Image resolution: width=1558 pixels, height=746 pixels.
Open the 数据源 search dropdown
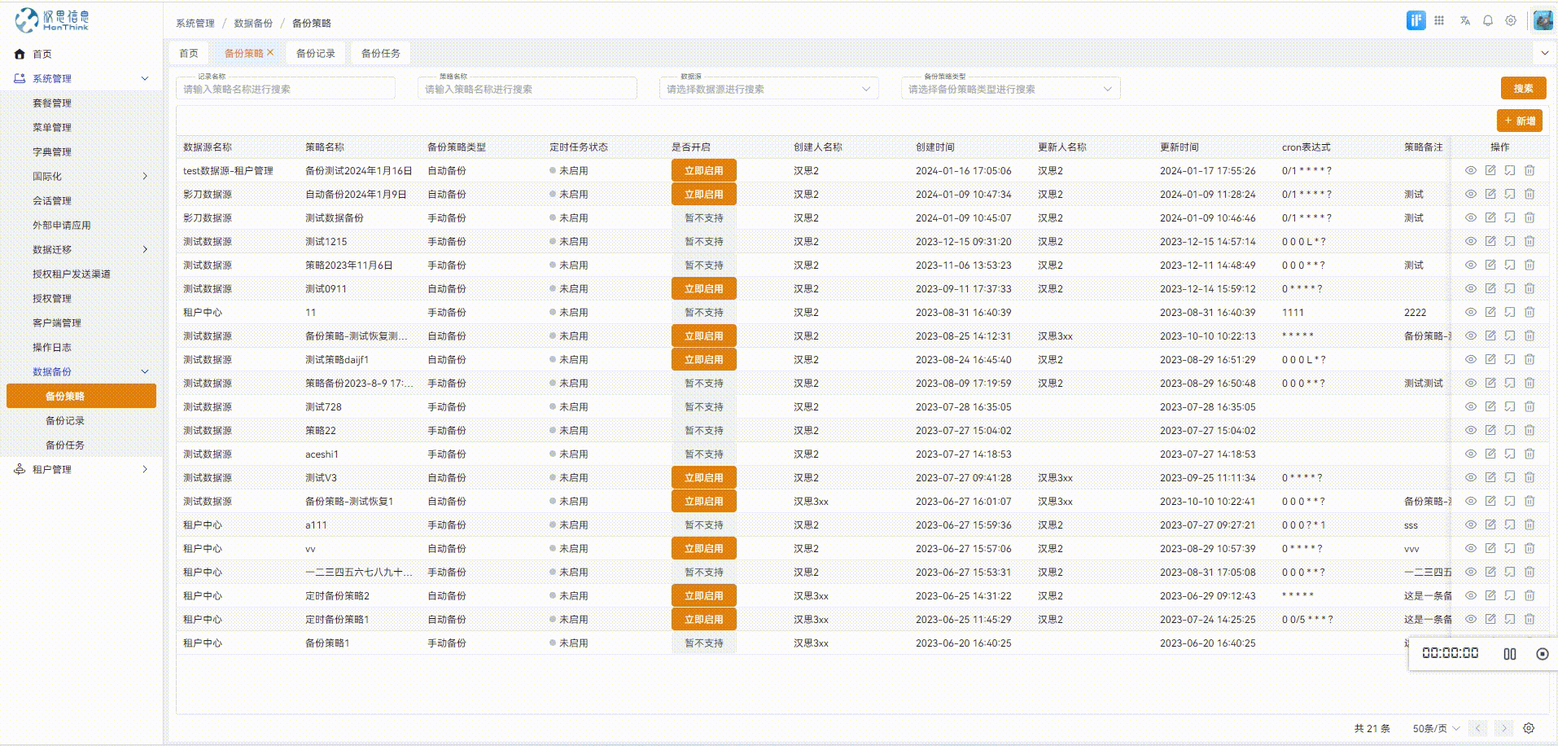pos(768,89)
